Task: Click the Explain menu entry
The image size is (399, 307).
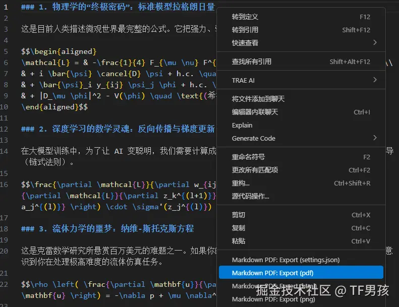Action: point(301,126)
